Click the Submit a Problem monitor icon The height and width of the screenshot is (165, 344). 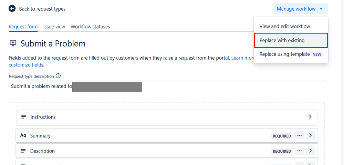point(13,43)
